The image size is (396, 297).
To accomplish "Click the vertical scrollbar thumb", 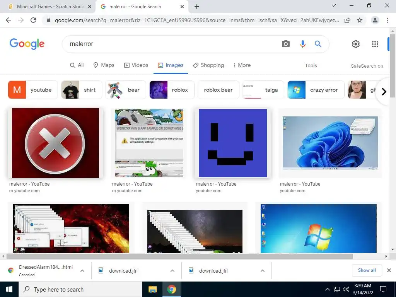I will [393, 66].
